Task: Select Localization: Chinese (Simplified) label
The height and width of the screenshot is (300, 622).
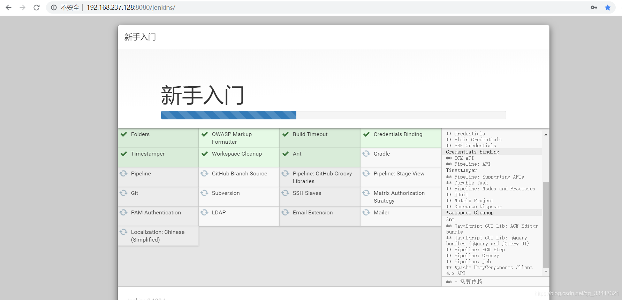Action: (x=158, y=236)
